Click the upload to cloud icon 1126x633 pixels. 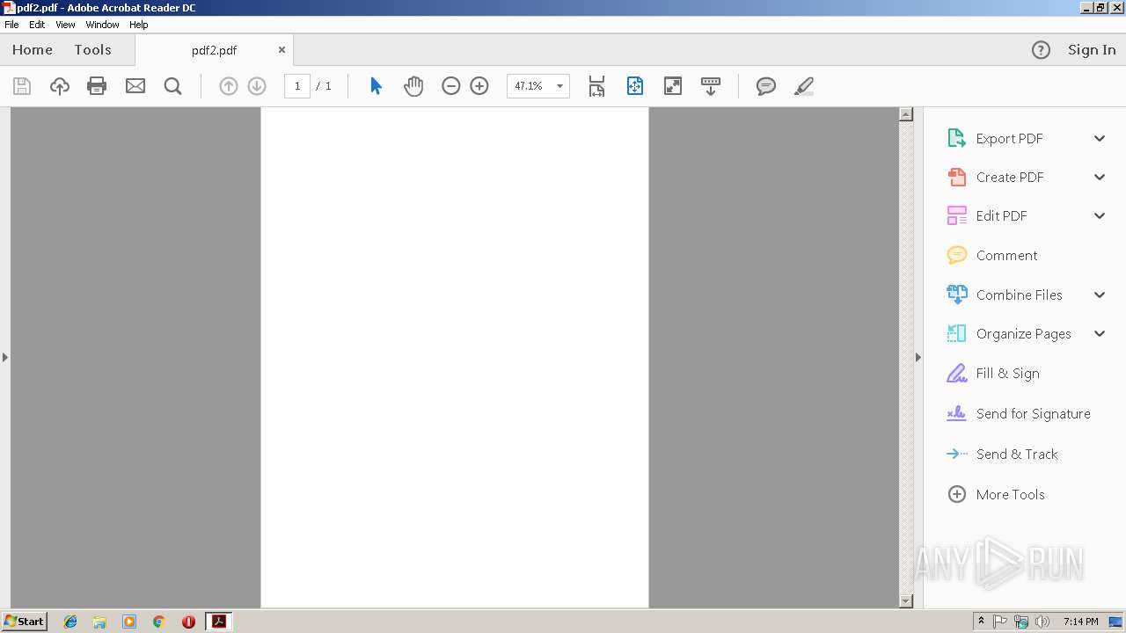[60, 86]
